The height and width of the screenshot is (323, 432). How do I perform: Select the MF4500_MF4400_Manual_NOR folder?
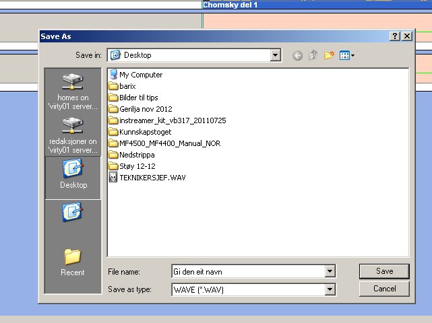164,143
